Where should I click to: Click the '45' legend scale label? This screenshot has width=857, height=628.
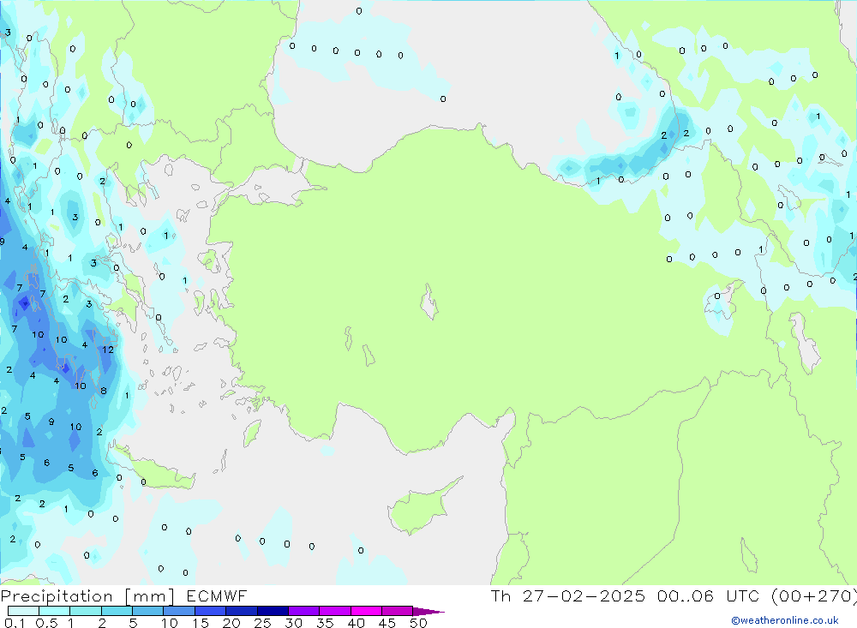[387, 623]
